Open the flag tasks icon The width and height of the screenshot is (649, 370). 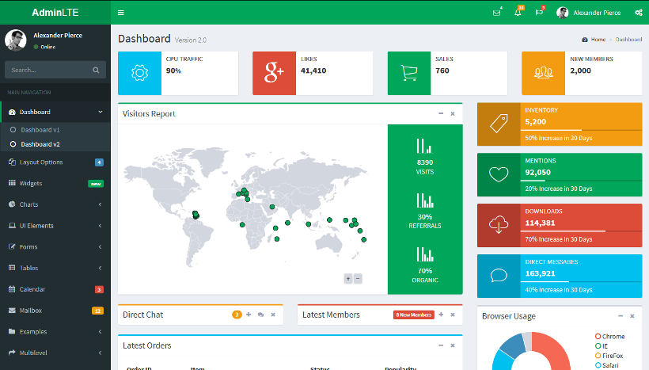539,13
